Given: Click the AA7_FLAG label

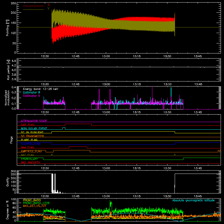Looking at the screenshot, I should 27,155.
